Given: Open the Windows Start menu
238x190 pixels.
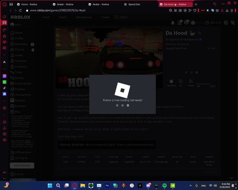Looking at the screenshot, I should pyautogui.click(x=50, y=185).
